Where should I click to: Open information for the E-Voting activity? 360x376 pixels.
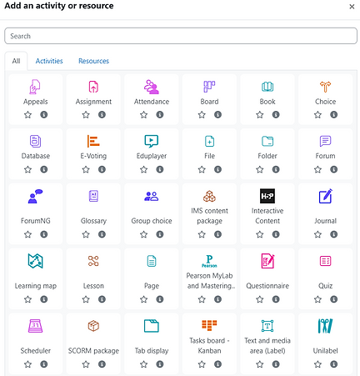click(x=102, y=169)
